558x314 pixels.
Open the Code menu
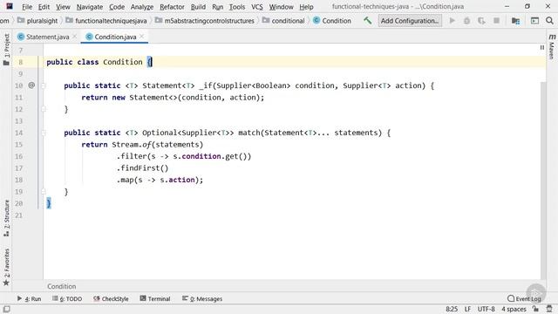117,7
